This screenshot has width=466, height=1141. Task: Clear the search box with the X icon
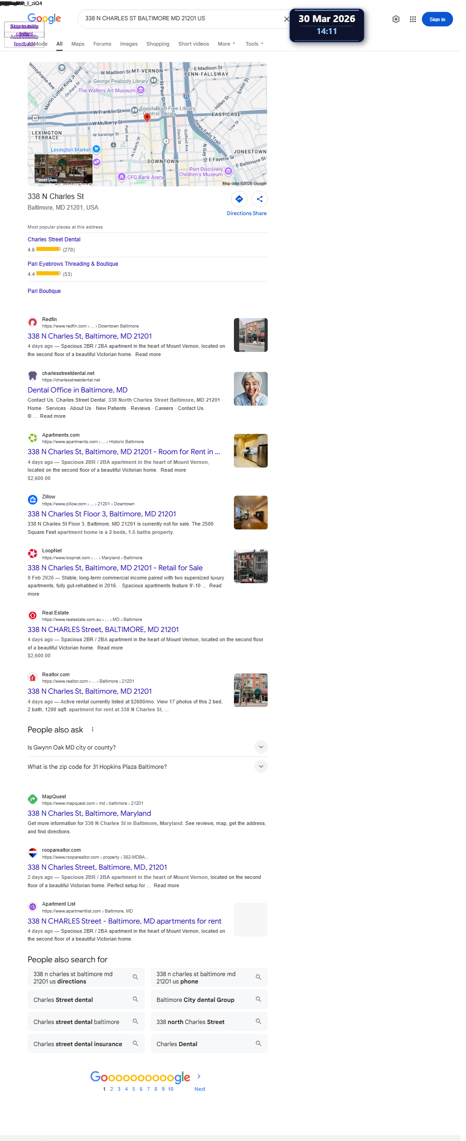pos(286,19)
